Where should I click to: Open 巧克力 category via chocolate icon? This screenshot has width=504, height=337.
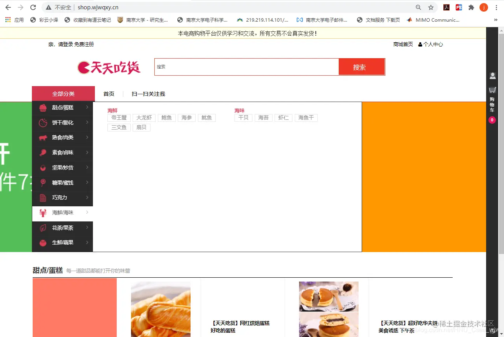coord(43,198)
